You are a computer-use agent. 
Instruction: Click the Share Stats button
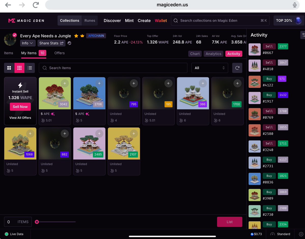click(x=51, y=43)
